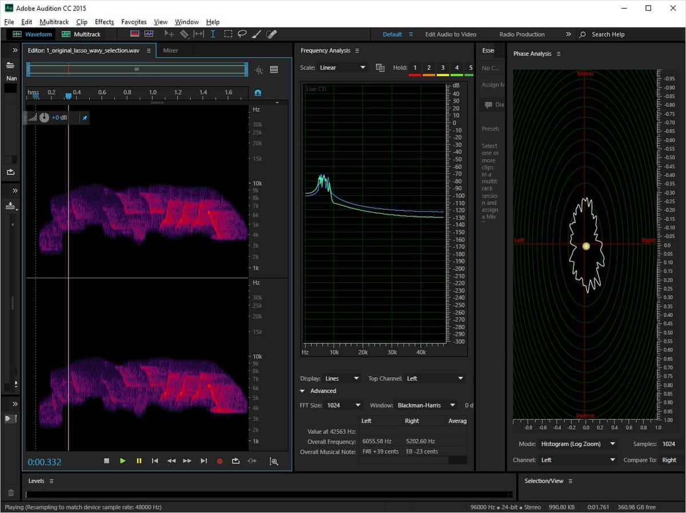The height and width of the screenshot is (513, 686).
Task: Select the Lasso Selection tool
Action: tap(242, 34)
